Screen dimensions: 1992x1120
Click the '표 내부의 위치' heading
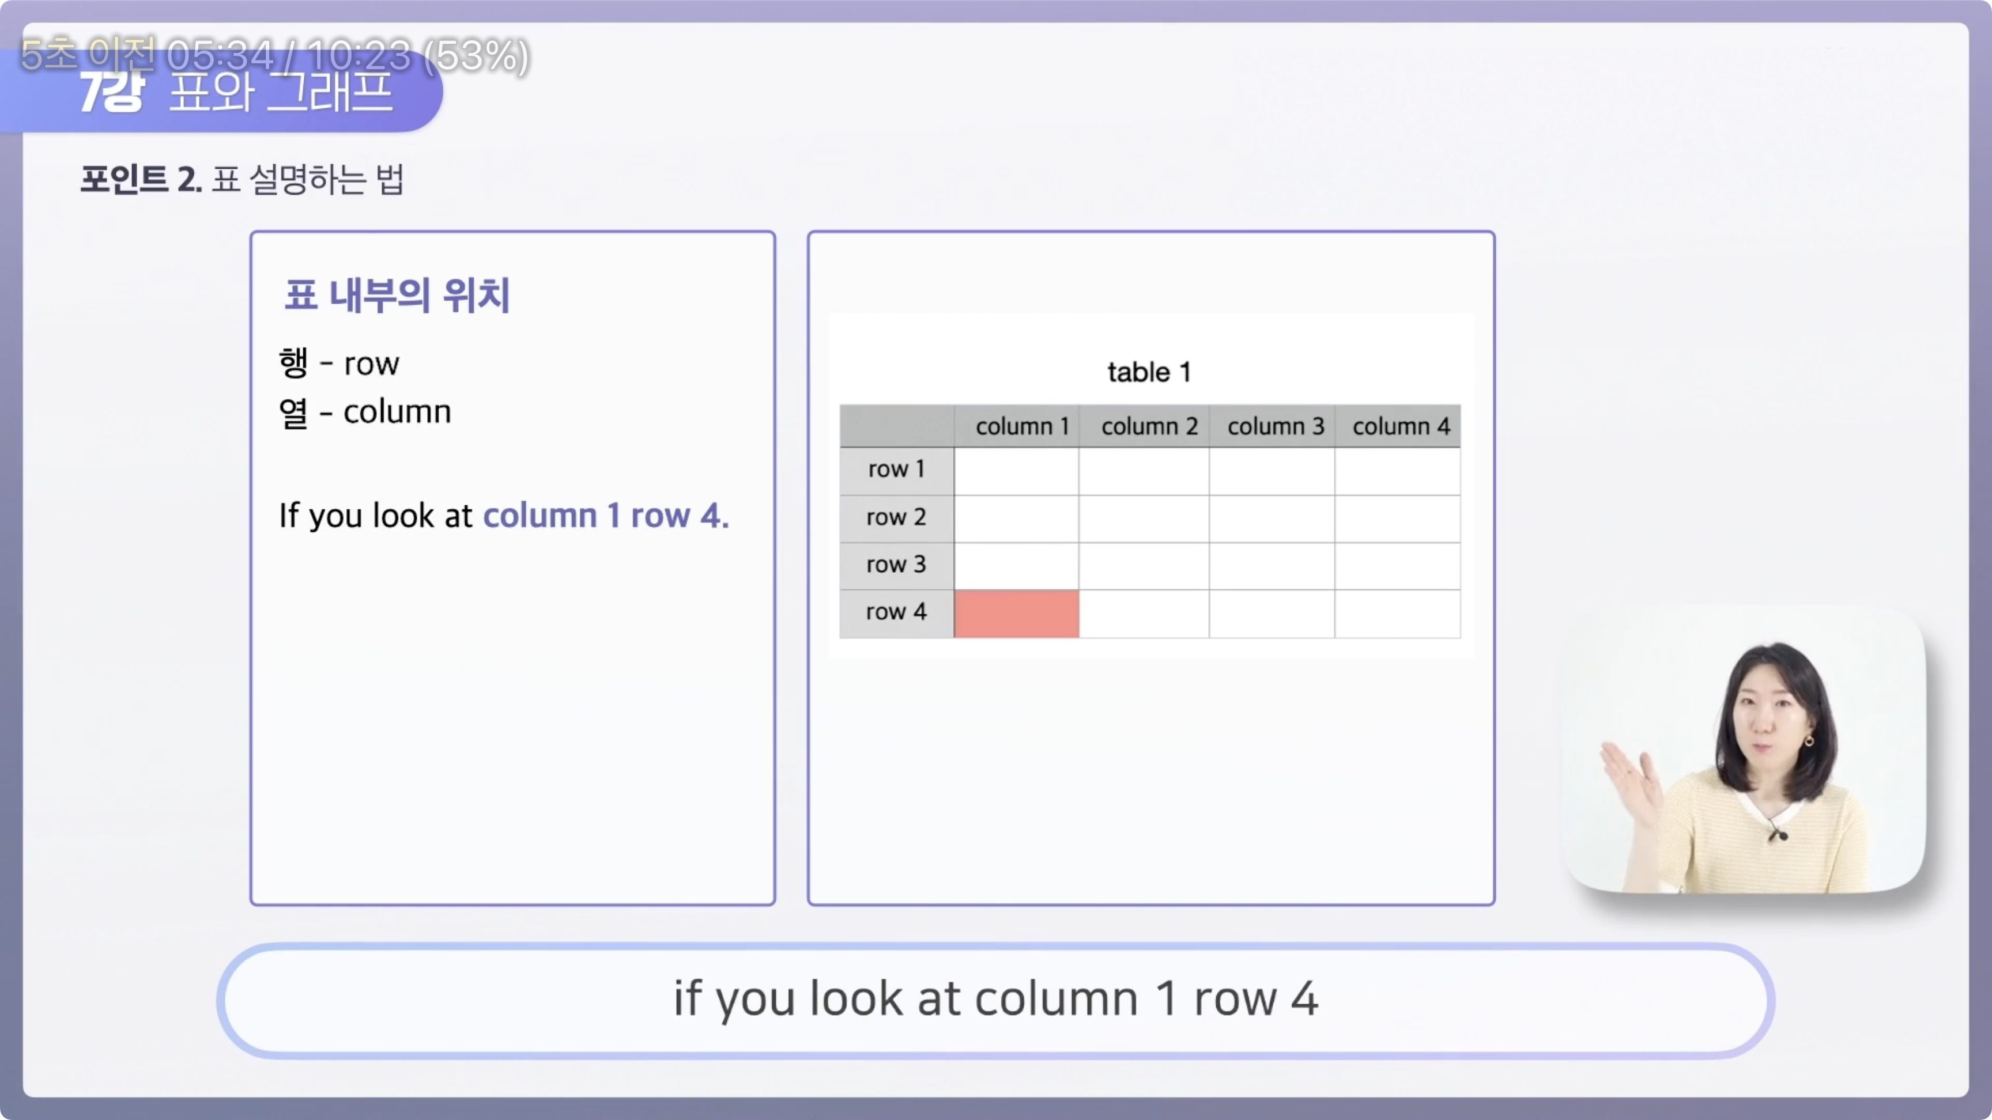coord(397,295)
